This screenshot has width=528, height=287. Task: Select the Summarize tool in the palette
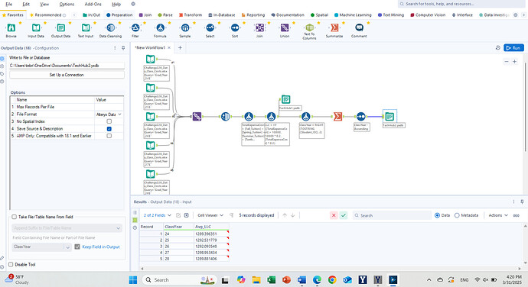[334, 31]
